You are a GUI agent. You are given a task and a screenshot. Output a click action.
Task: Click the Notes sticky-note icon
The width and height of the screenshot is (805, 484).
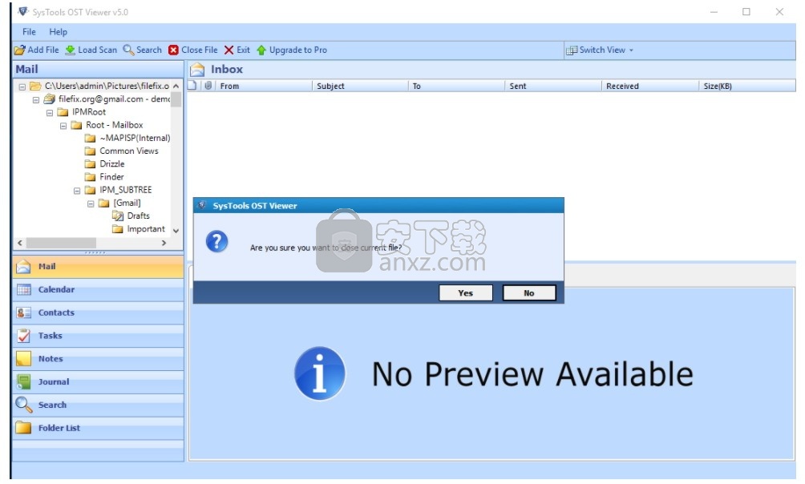pyautogui.click(x=23, y=359)
